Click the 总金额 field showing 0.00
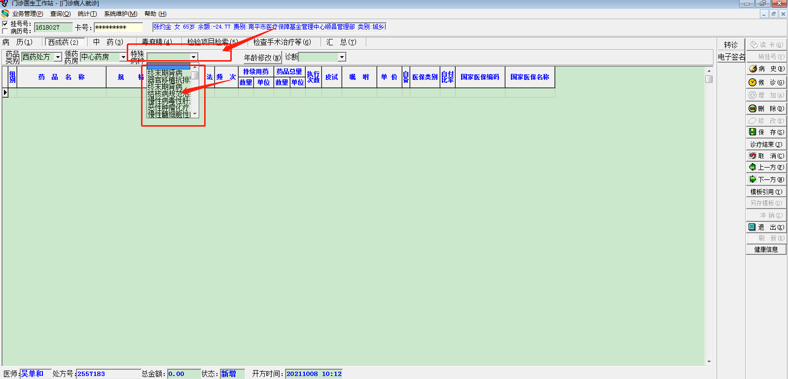Image resolution: width=788 pixels, height=379 pixels. [x=184, y=374]
